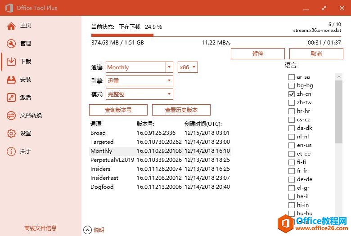Enable the zh-tw language checkbox
351x236 pixels.
pos(292,102)
